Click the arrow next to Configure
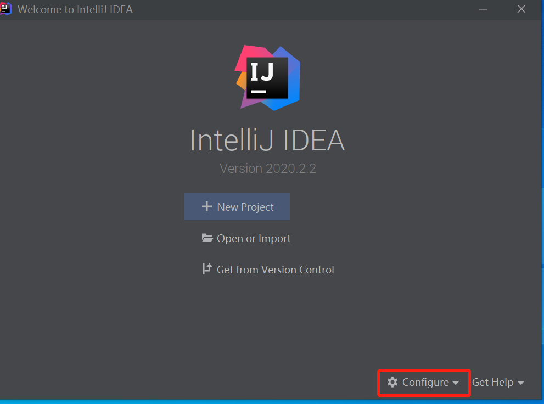Screen dimensions: 544x404 pos(456,383)
